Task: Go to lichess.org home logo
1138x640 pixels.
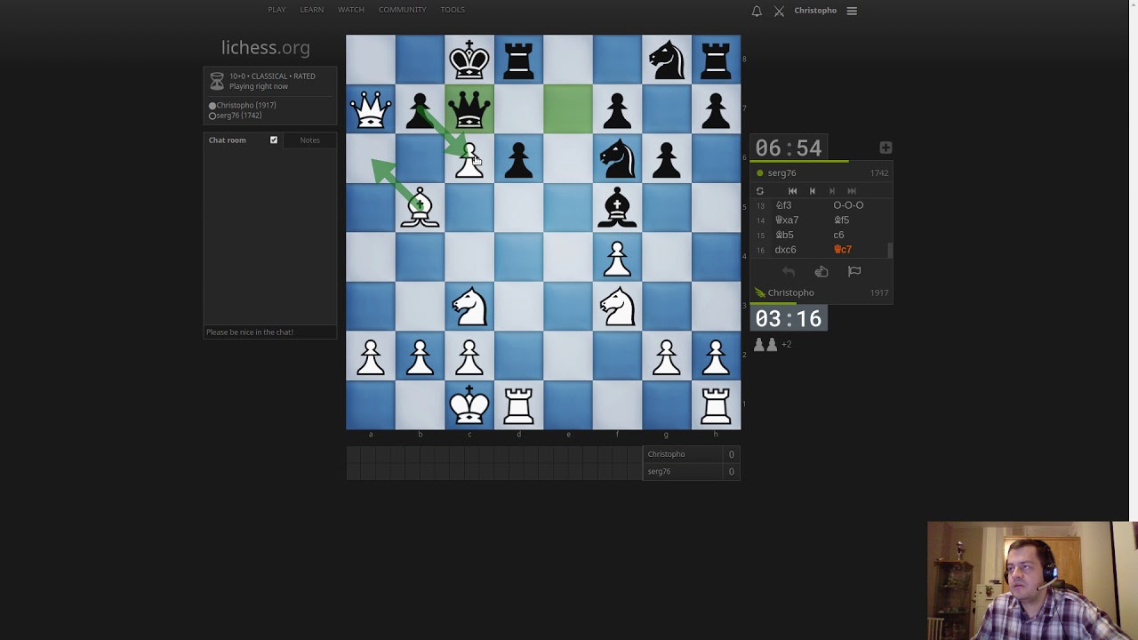Action: tap(266, 48)
